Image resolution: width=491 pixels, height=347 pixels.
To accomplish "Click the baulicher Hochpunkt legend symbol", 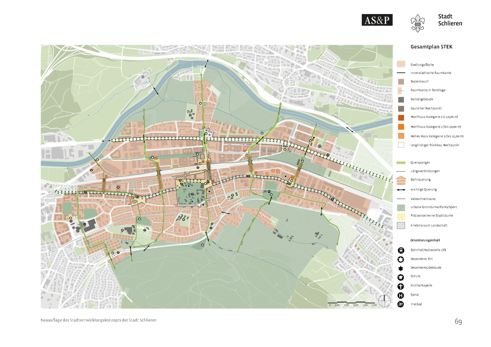I will (401, 109).
